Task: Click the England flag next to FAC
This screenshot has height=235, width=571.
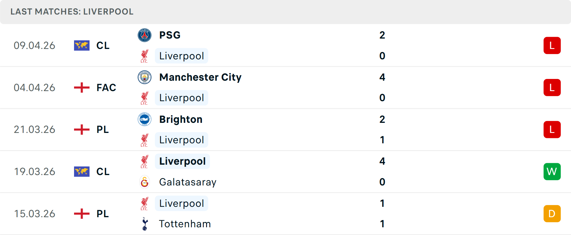Action: click(x=81, y=88)
